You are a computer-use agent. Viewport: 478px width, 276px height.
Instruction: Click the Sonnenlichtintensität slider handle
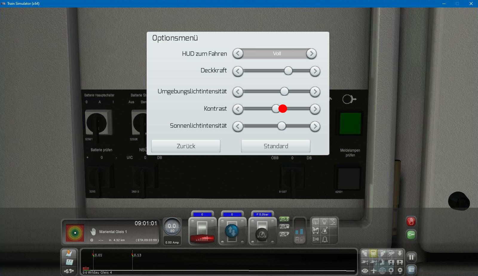click(281, 126)
